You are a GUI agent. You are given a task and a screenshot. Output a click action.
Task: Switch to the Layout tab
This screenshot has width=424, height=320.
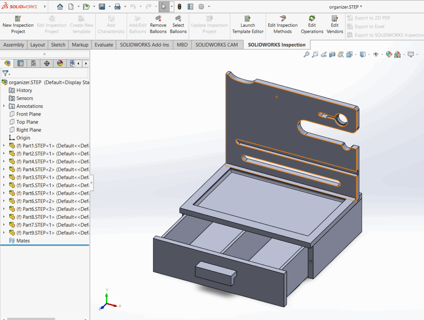click(38, 45)
